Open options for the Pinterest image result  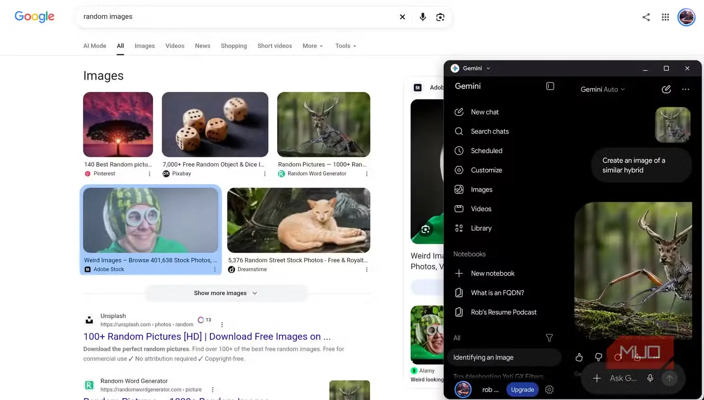click(x=149, y=174)
